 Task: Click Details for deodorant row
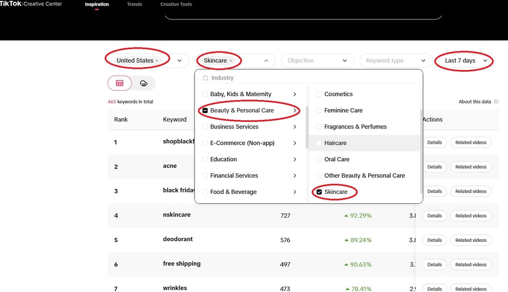[435, 240]
